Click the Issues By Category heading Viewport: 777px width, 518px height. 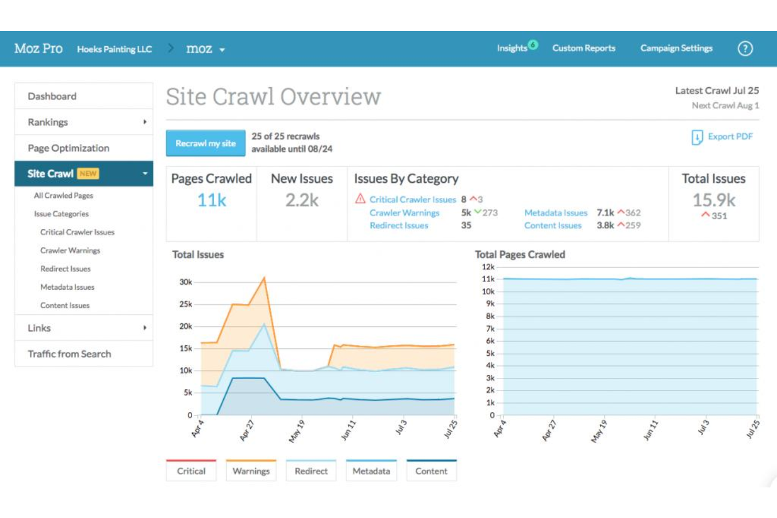coord(406,179)
